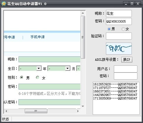The height and width of the screenshot is (123, 143).
Task: Click the vertical scrollbar down arrow
Action: 83,106
